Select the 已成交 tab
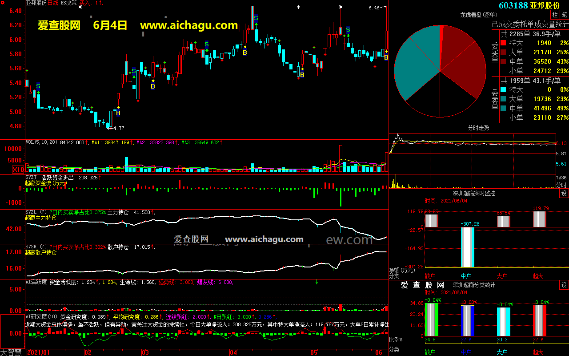The image size is (569, 356). tap(503, 24)
